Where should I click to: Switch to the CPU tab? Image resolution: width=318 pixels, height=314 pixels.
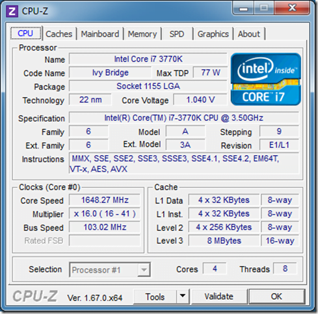(x=26, y=33)
